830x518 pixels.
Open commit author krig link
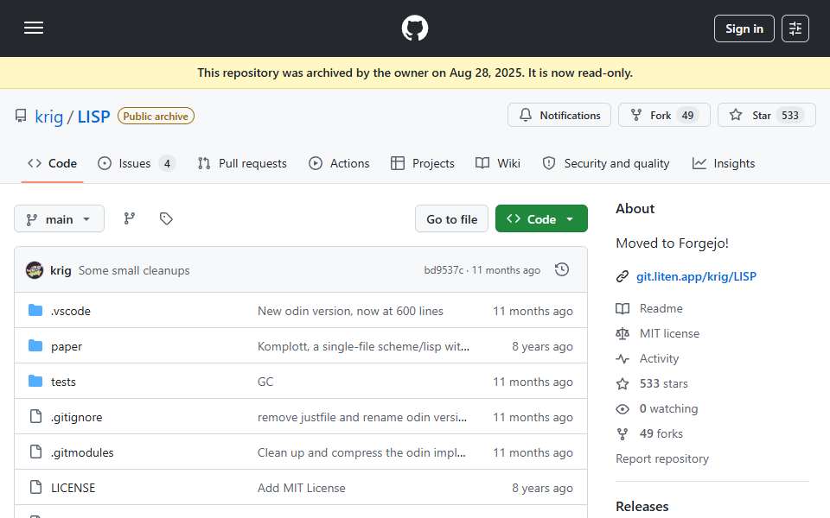point(61,270)
